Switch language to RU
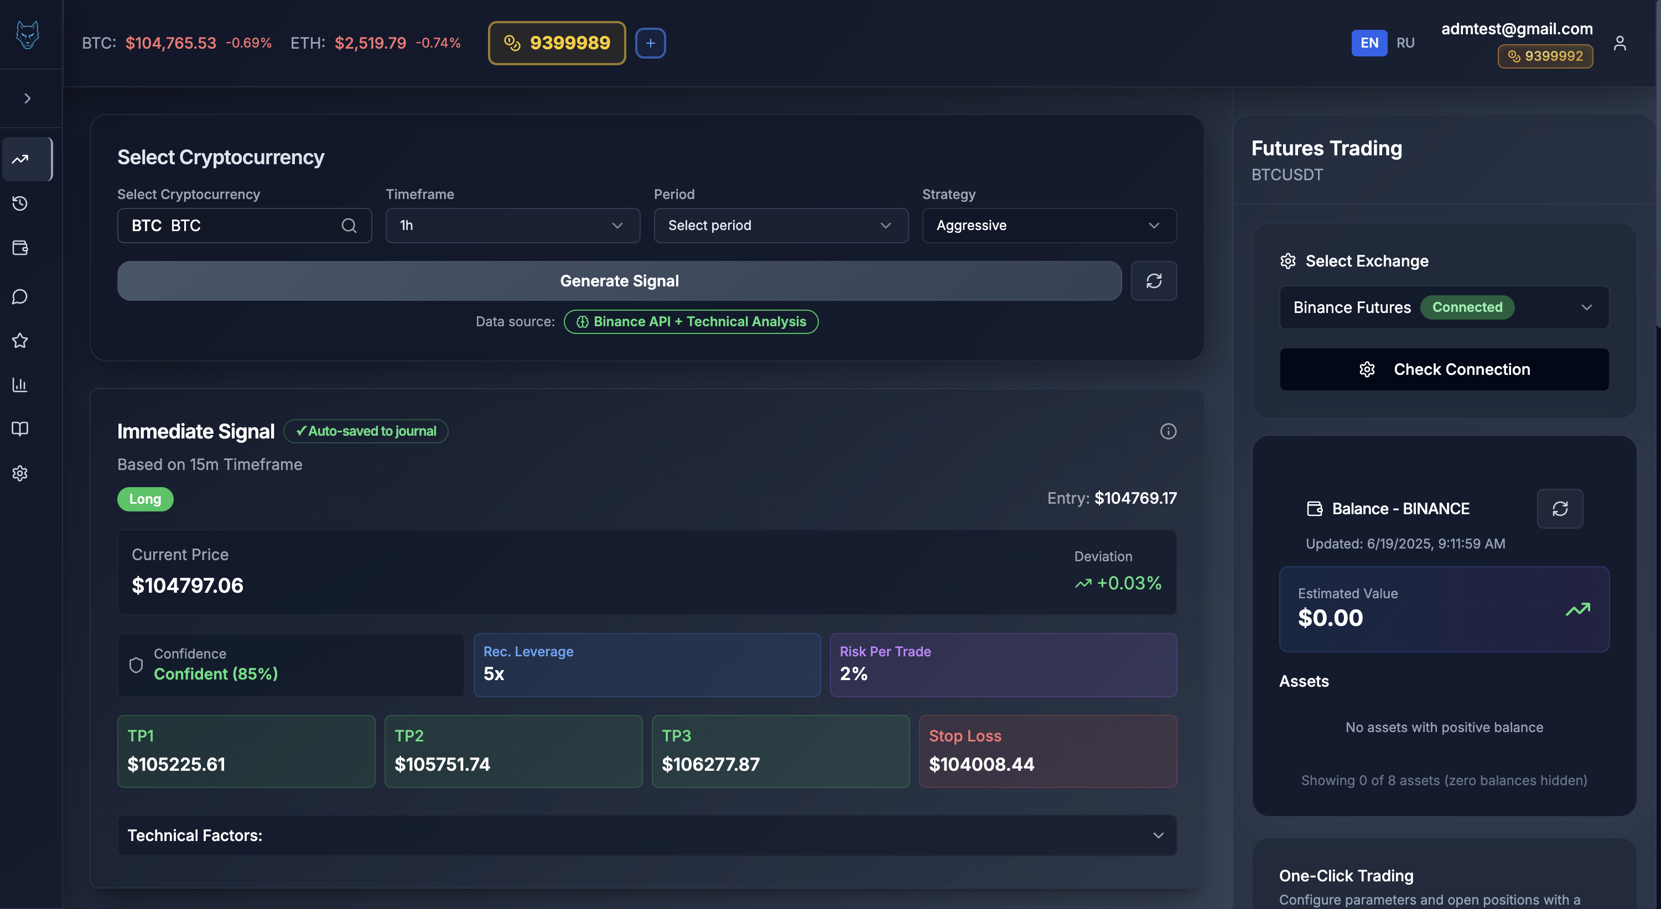Viewport: 1661px width, 909px height. coord(1405,43)
